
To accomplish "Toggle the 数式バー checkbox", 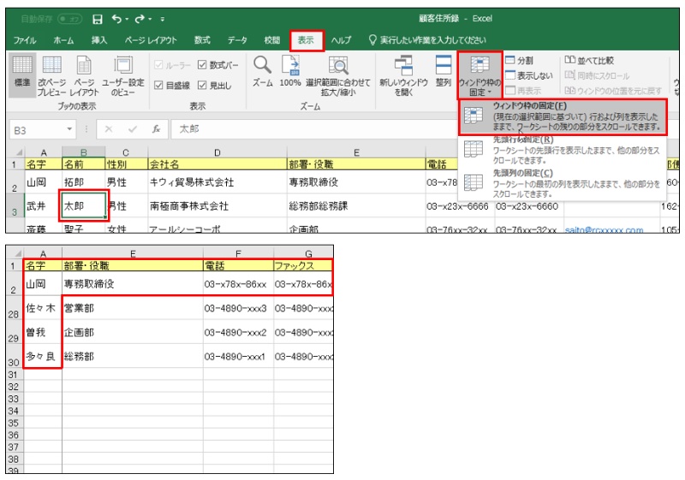I will point(201,64).
